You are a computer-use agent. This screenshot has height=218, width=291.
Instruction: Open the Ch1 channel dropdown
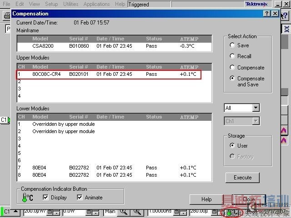coord(256,121)
